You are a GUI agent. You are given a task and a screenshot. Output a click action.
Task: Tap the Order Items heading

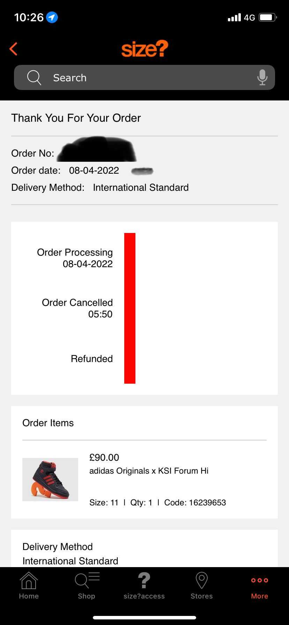48,423
